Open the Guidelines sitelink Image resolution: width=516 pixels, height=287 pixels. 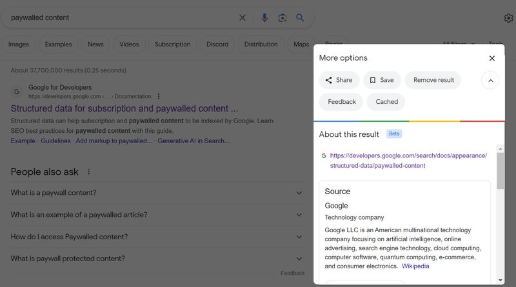(55, 141)
